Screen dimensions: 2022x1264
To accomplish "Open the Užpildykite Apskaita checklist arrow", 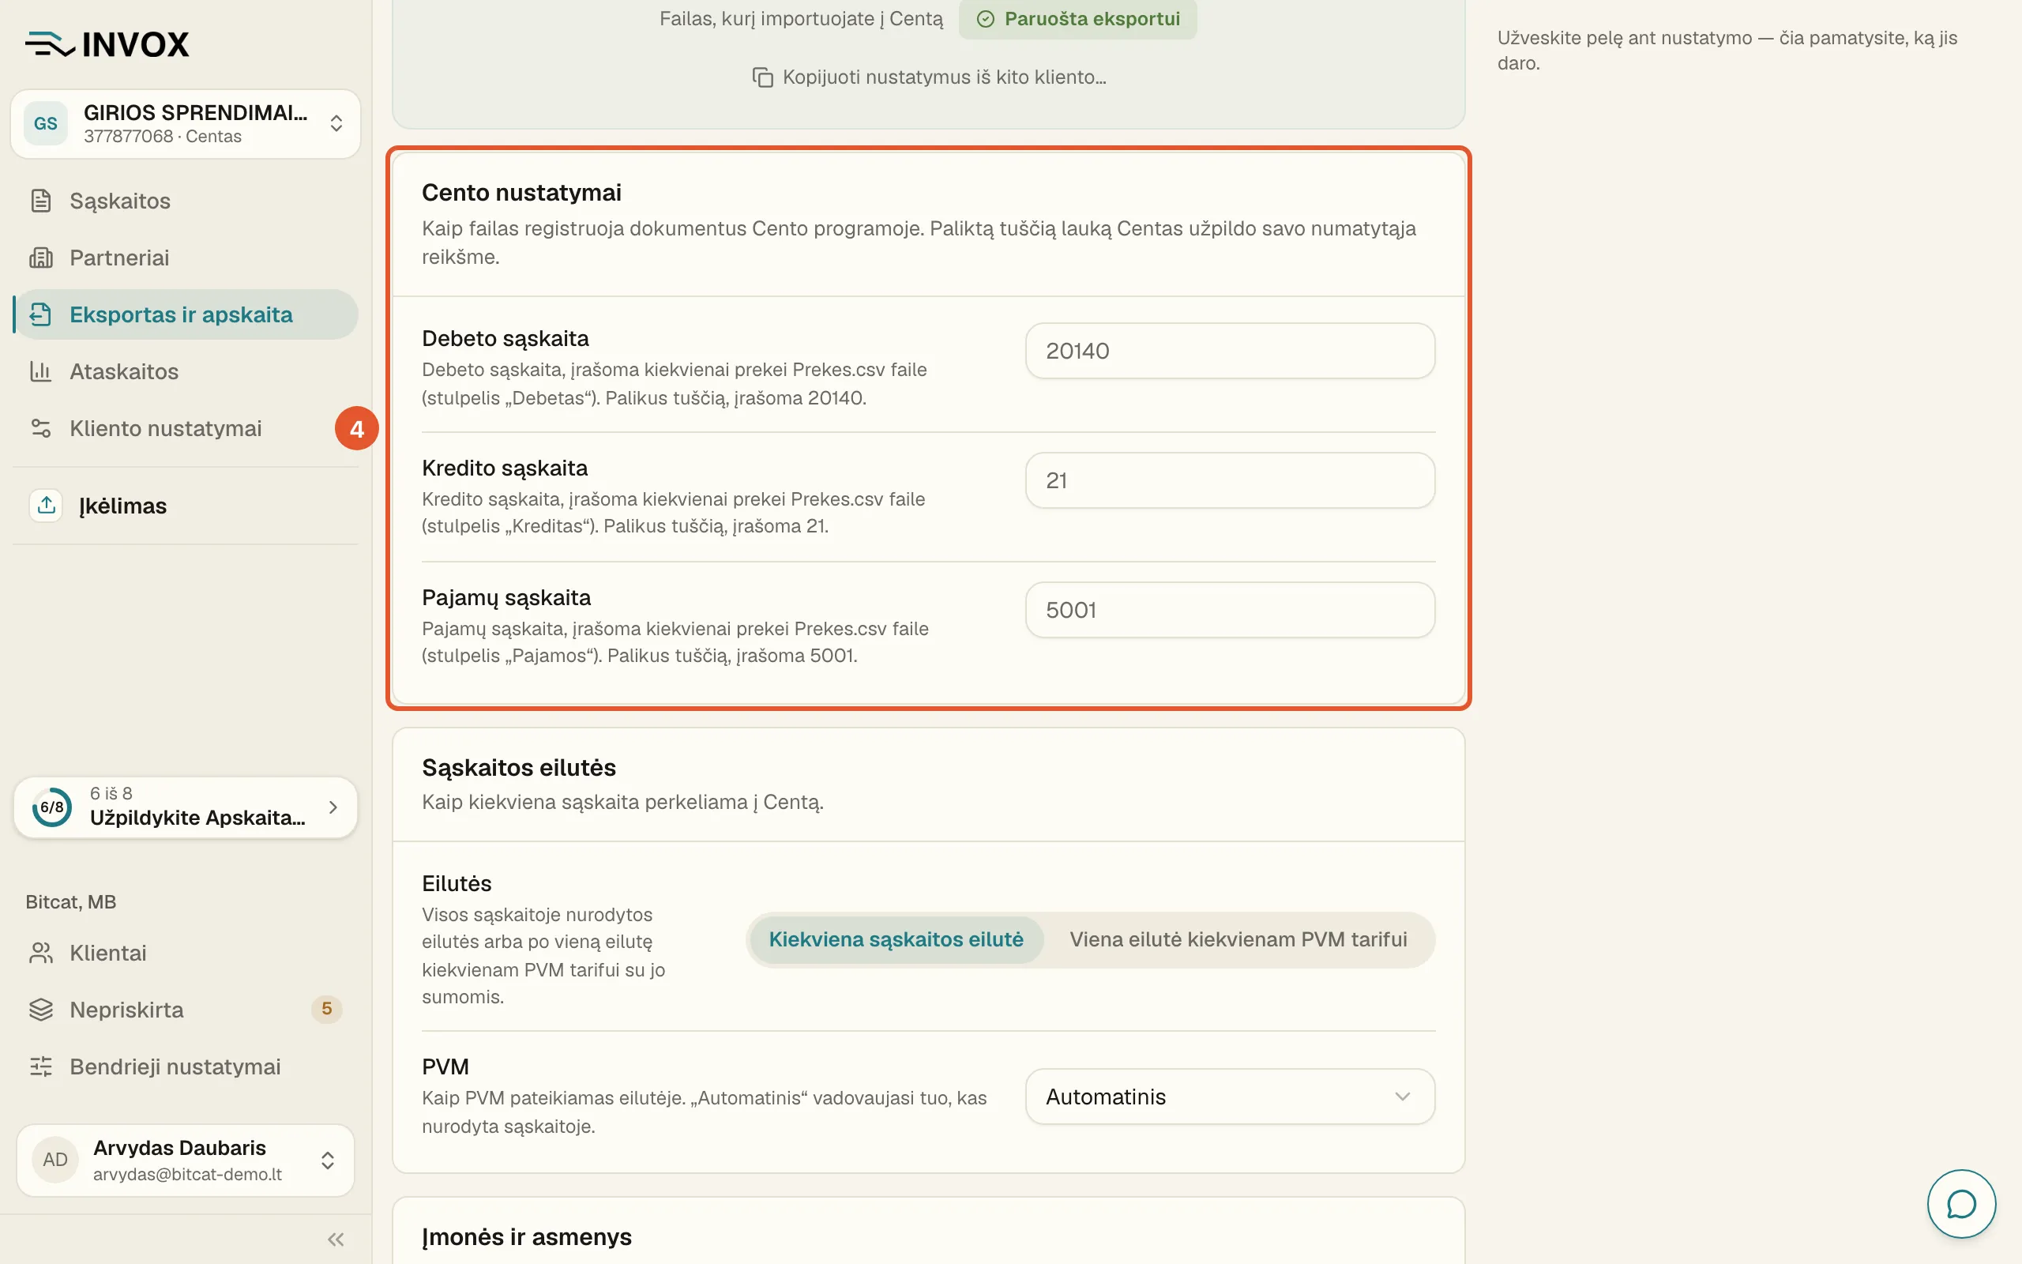I will click(333, 807).
